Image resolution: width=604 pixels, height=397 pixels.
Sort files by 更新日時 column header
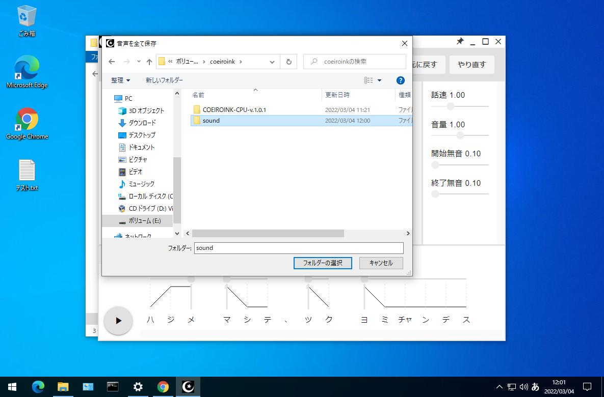click(x=337, y=95)
